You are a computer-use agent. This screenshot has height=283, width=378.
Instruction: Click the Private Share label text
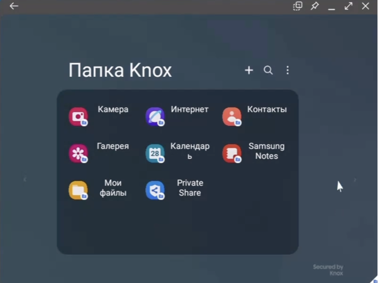pyautogui.click(x=190, y=188)
